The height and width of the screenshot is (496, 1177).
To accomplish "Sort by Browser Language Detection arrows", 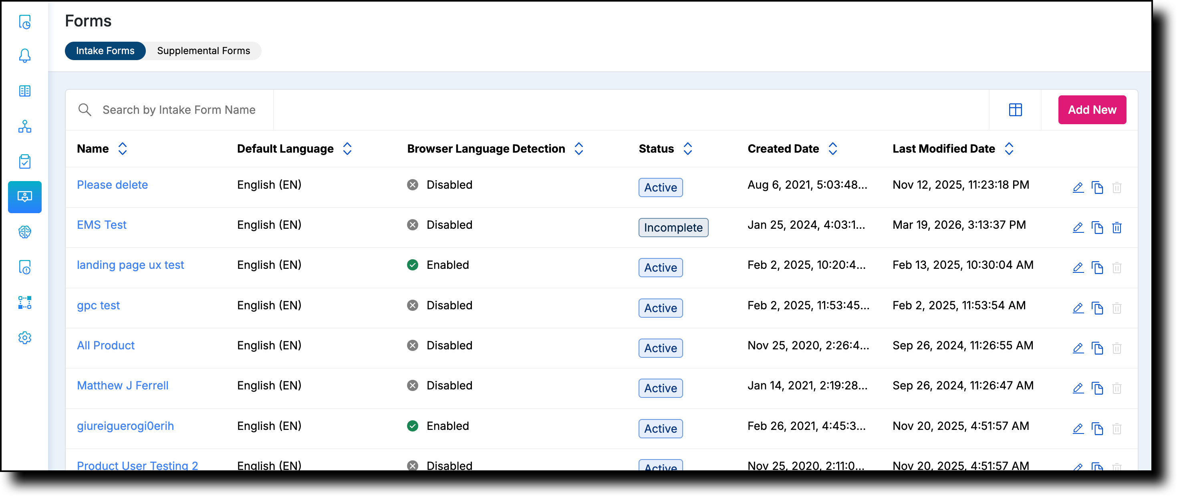I will click(578, 149).
